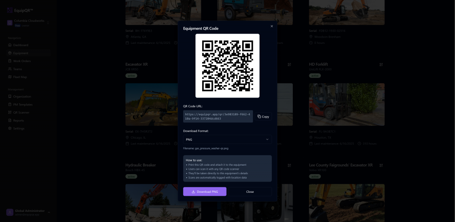This screenshot has width=455, height=222.
Task: Click the QR code URL text field
Action: tap(218, 117)
